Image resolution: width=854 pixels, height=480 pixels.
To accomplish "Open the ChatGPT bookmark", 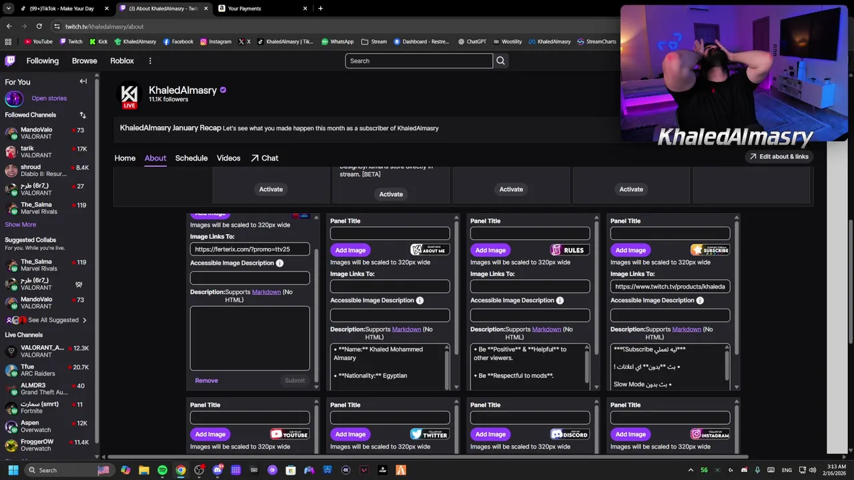I will point(472,41).
